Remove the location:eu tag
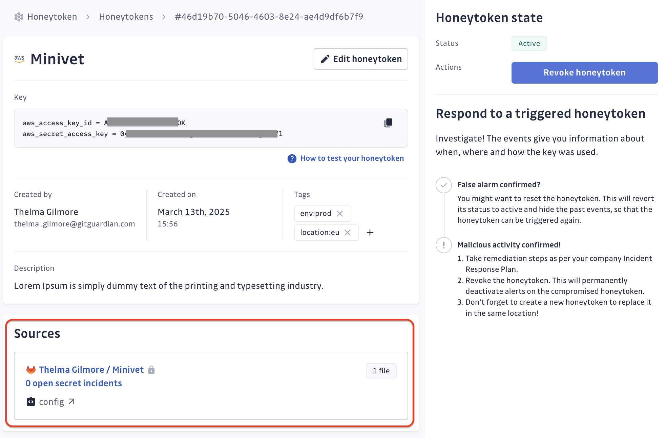 click(348, 233)
